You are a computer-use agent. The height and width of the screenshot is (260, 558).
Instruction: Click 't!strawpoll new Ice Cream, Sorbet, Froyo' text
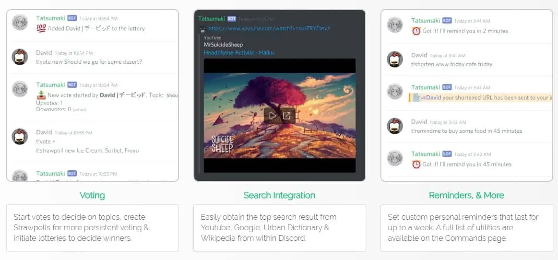click(x=87, y=151)
